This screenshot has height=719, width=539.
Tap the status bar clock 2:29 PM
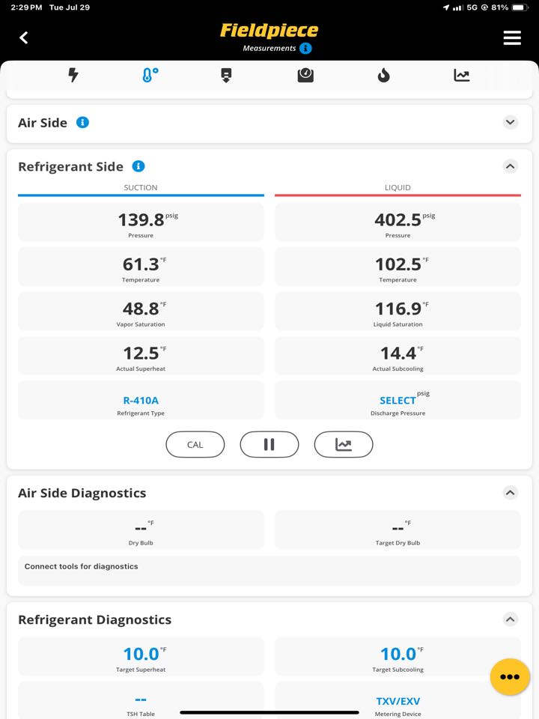[27, 7]
